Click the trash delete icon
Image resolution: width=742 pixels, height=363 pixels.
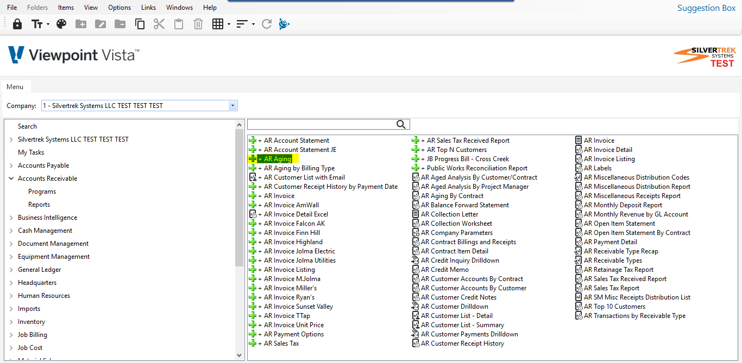[198, 24]
